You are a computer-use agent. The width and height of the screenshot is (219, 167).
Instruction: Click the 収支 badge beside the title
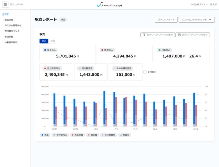[x=63, y=19]
